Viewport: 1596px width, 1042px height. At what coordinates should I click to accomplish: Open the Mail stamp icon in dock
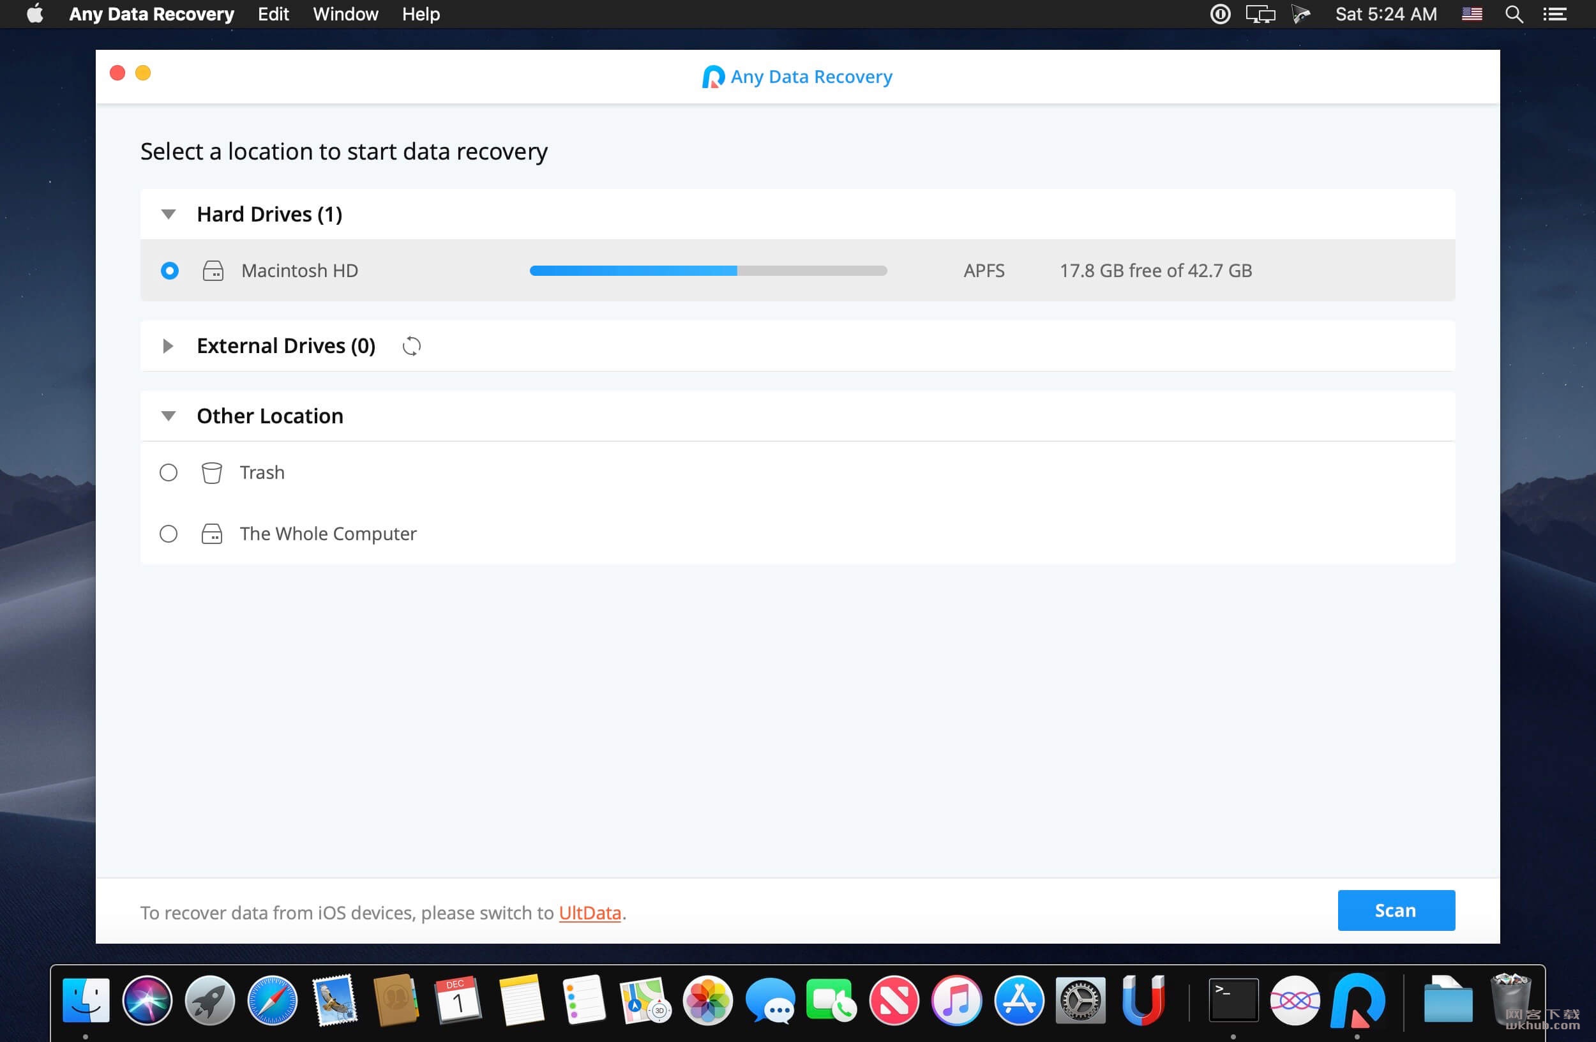[x=335, y=1000]
